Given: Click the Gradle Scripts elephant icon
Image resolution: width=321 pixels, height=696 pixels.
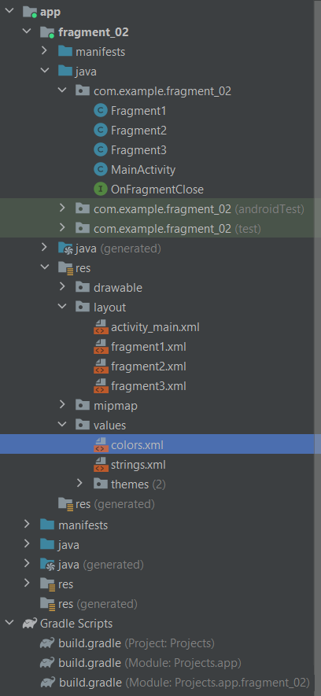Looking at the screenshot, I should tap(30, 624).
